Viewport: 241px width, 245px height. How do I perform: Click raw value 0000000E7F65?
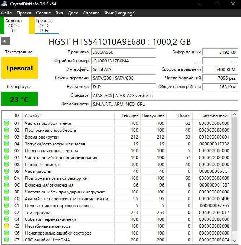click(214, 205)
